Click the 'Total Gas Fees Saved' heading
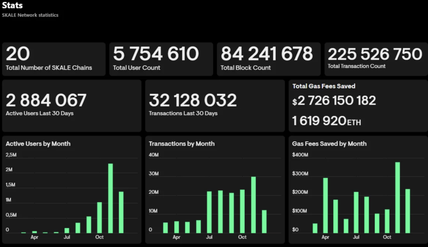 [324, 86]
